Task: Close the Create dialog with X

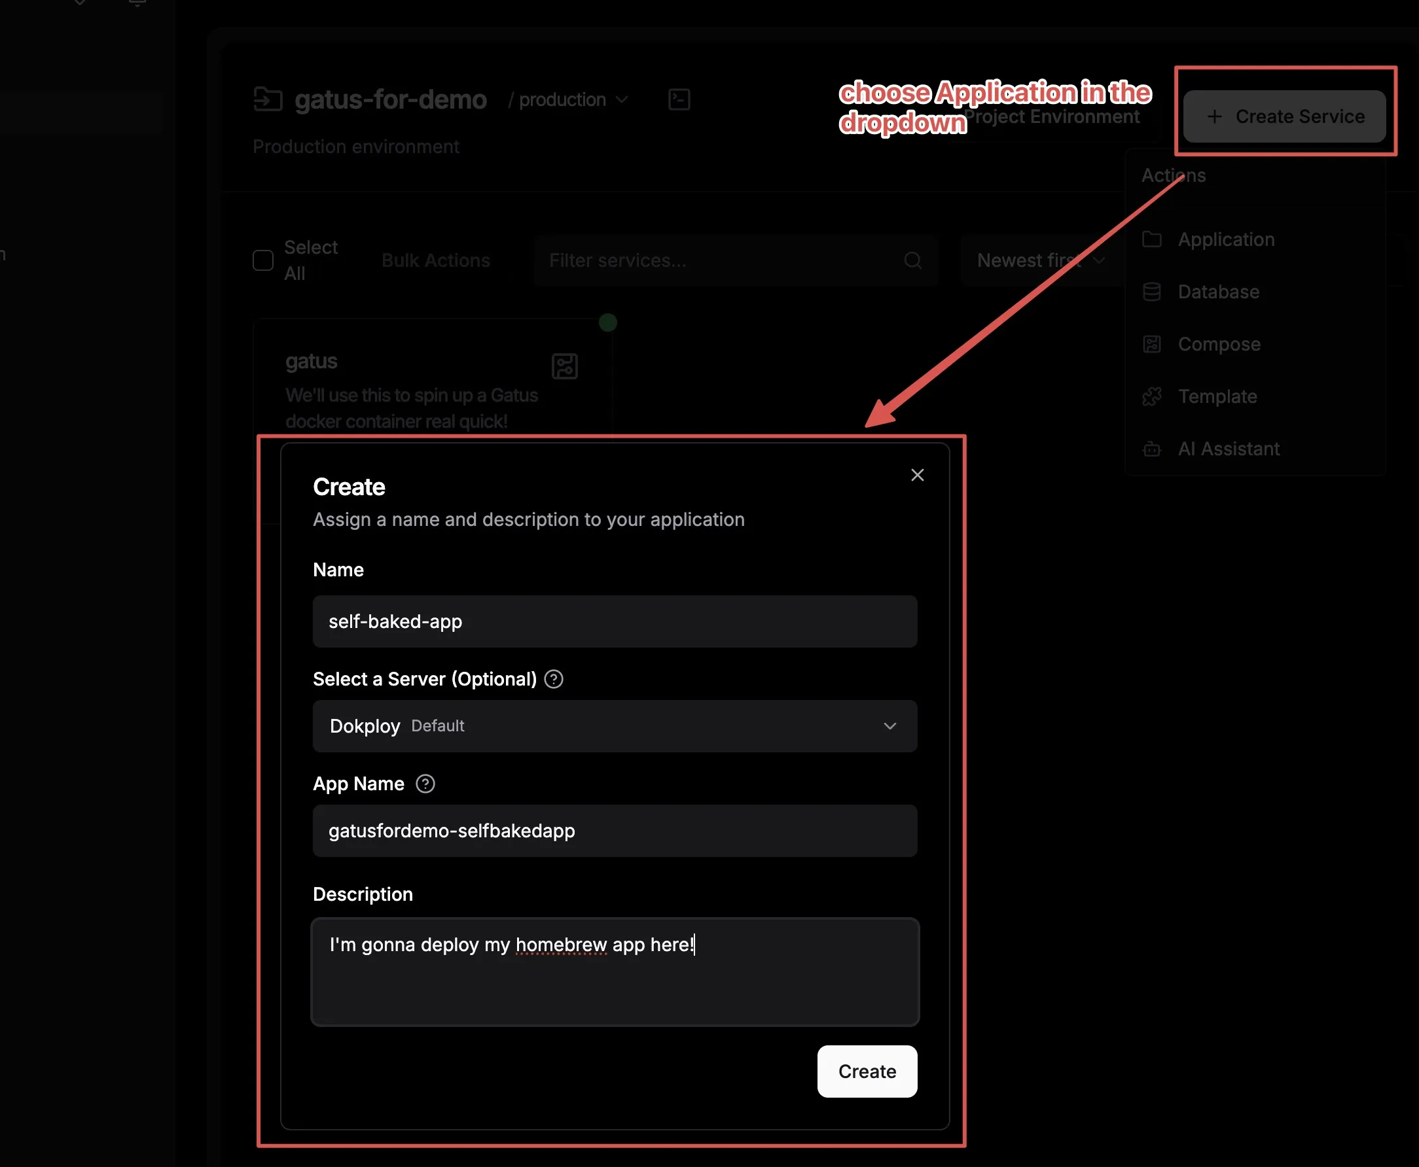Action: click(x=916, y=475)
